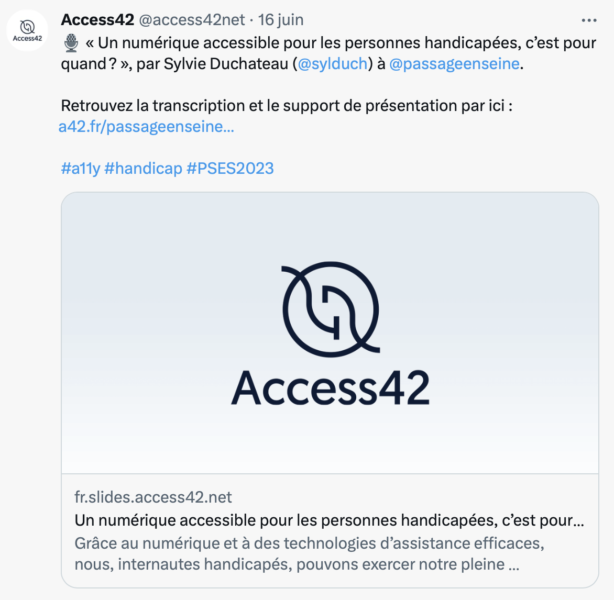Click the card description starting "Grâce au numérique"
Image resolution: width=614 pixels, height=600 pixels.
pyautogui.click(x=309, y=553)
